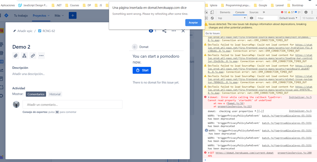Click the red error count icon
The height and width of the screenshot is (162, 317).
[282, 12]
